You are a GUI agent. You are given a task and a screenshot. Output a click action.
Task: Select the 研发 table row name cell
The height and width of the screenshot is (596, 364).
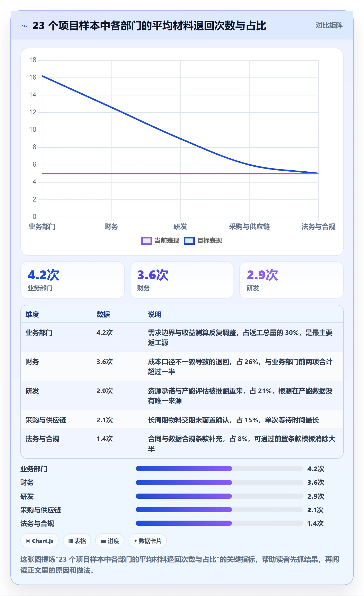(x=32, y=391)
